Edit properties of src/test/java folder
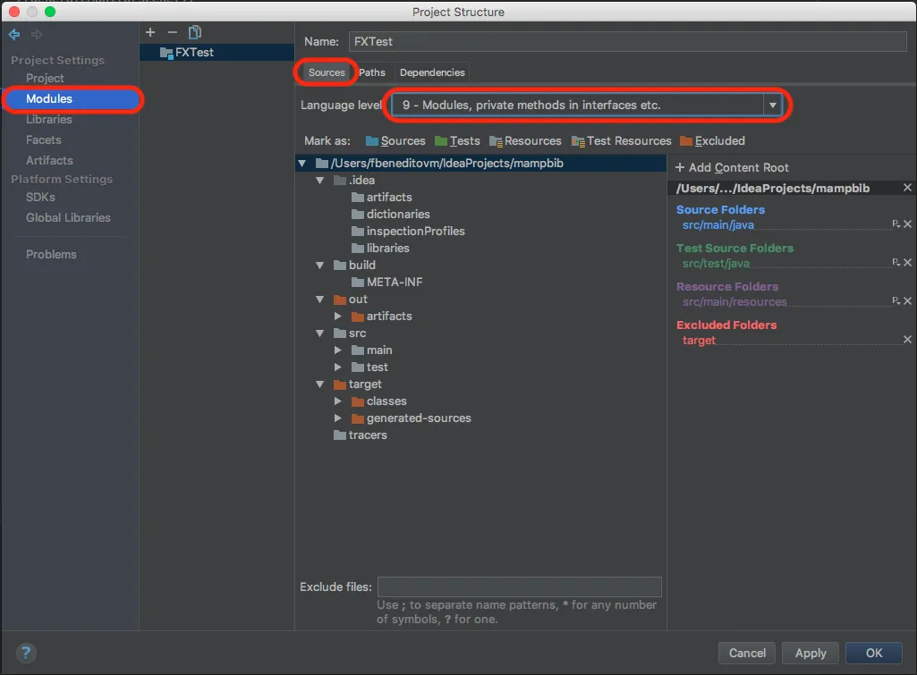917x675 pixels. 896,263
